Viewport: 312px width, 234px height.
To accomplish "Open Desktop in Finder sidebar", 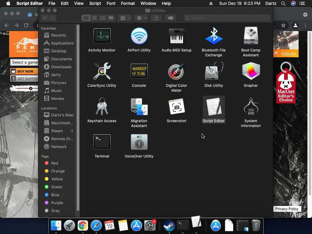I will [x=58, y=51].
